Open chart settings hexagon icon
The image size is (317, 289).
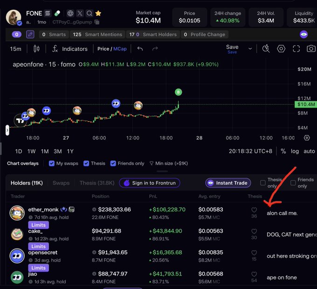[x=281, y=49]
